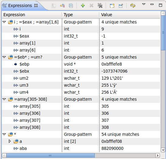Click the green plus Add Expression icon

83,5
